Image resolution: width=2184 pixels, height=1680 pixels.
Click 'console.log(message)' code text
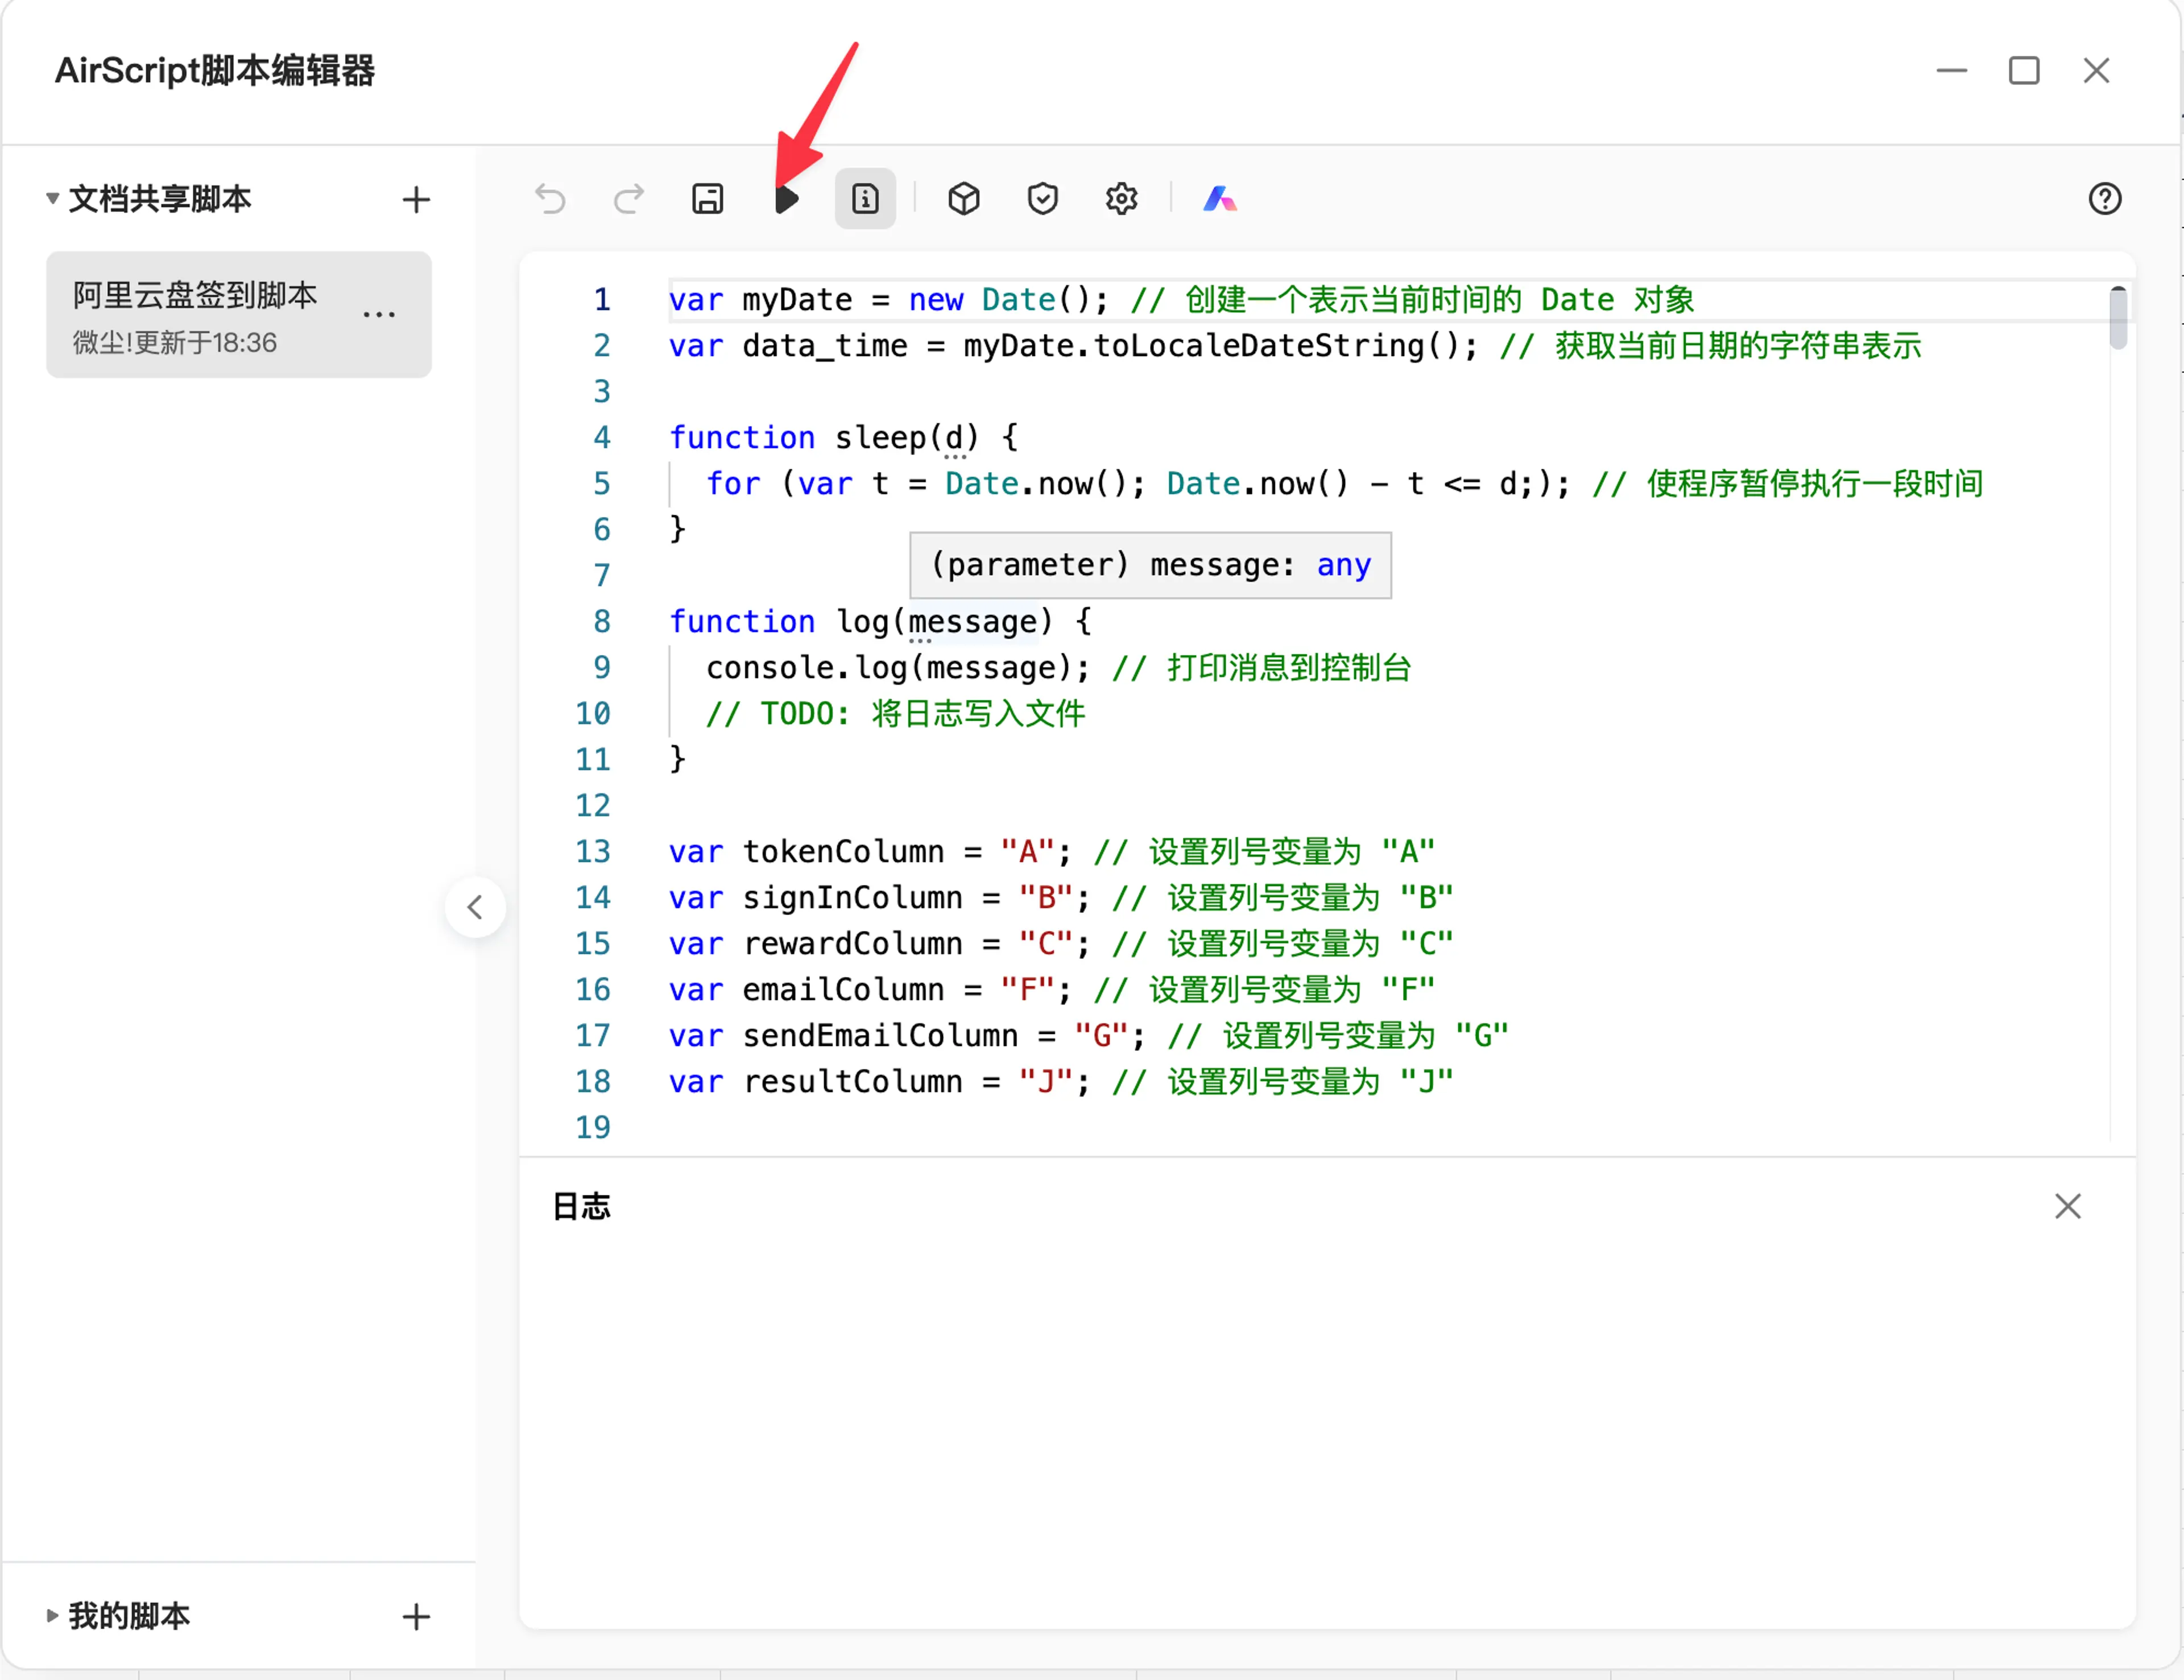pos(897,668)
